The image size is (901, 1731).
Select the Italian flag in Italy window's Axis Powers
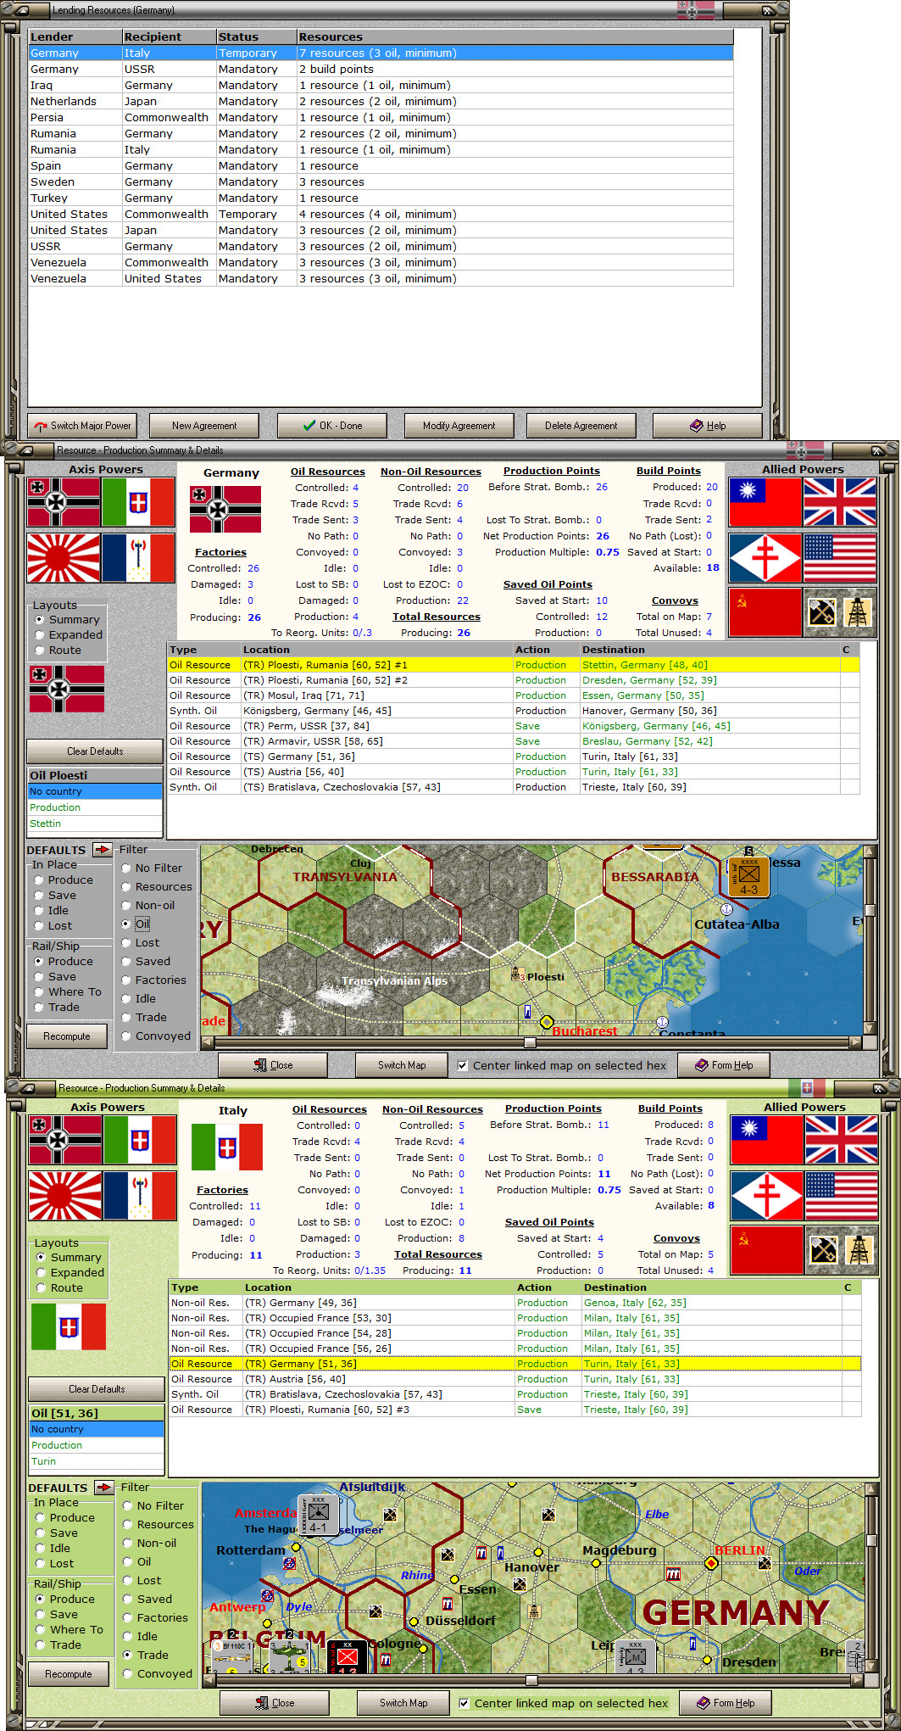tap(140, 1140)
